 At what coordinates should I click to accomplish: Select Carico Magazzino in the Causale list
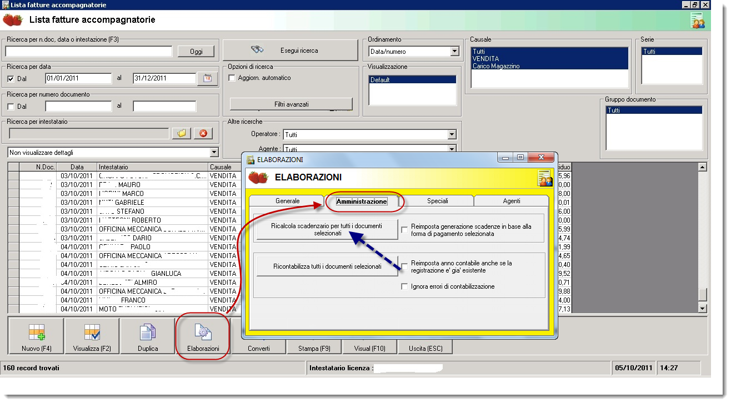550,66
